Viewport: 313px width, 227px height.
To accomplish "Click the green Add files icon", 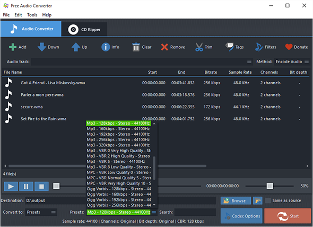I will click(13, 47).
